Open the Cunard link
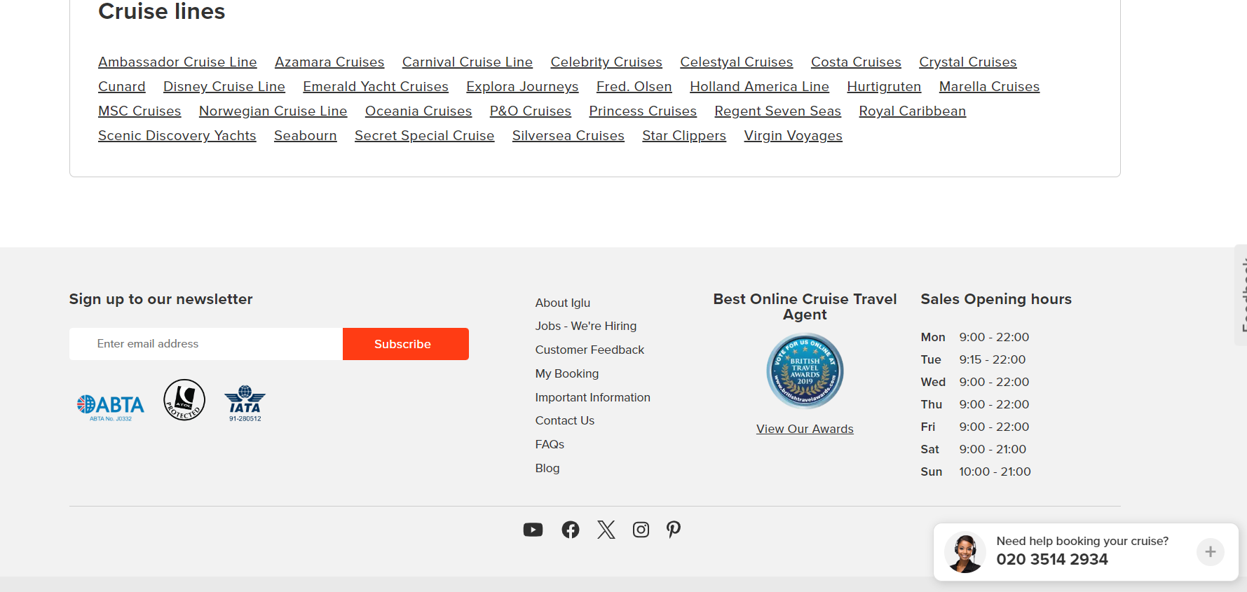 pos(122,86)
